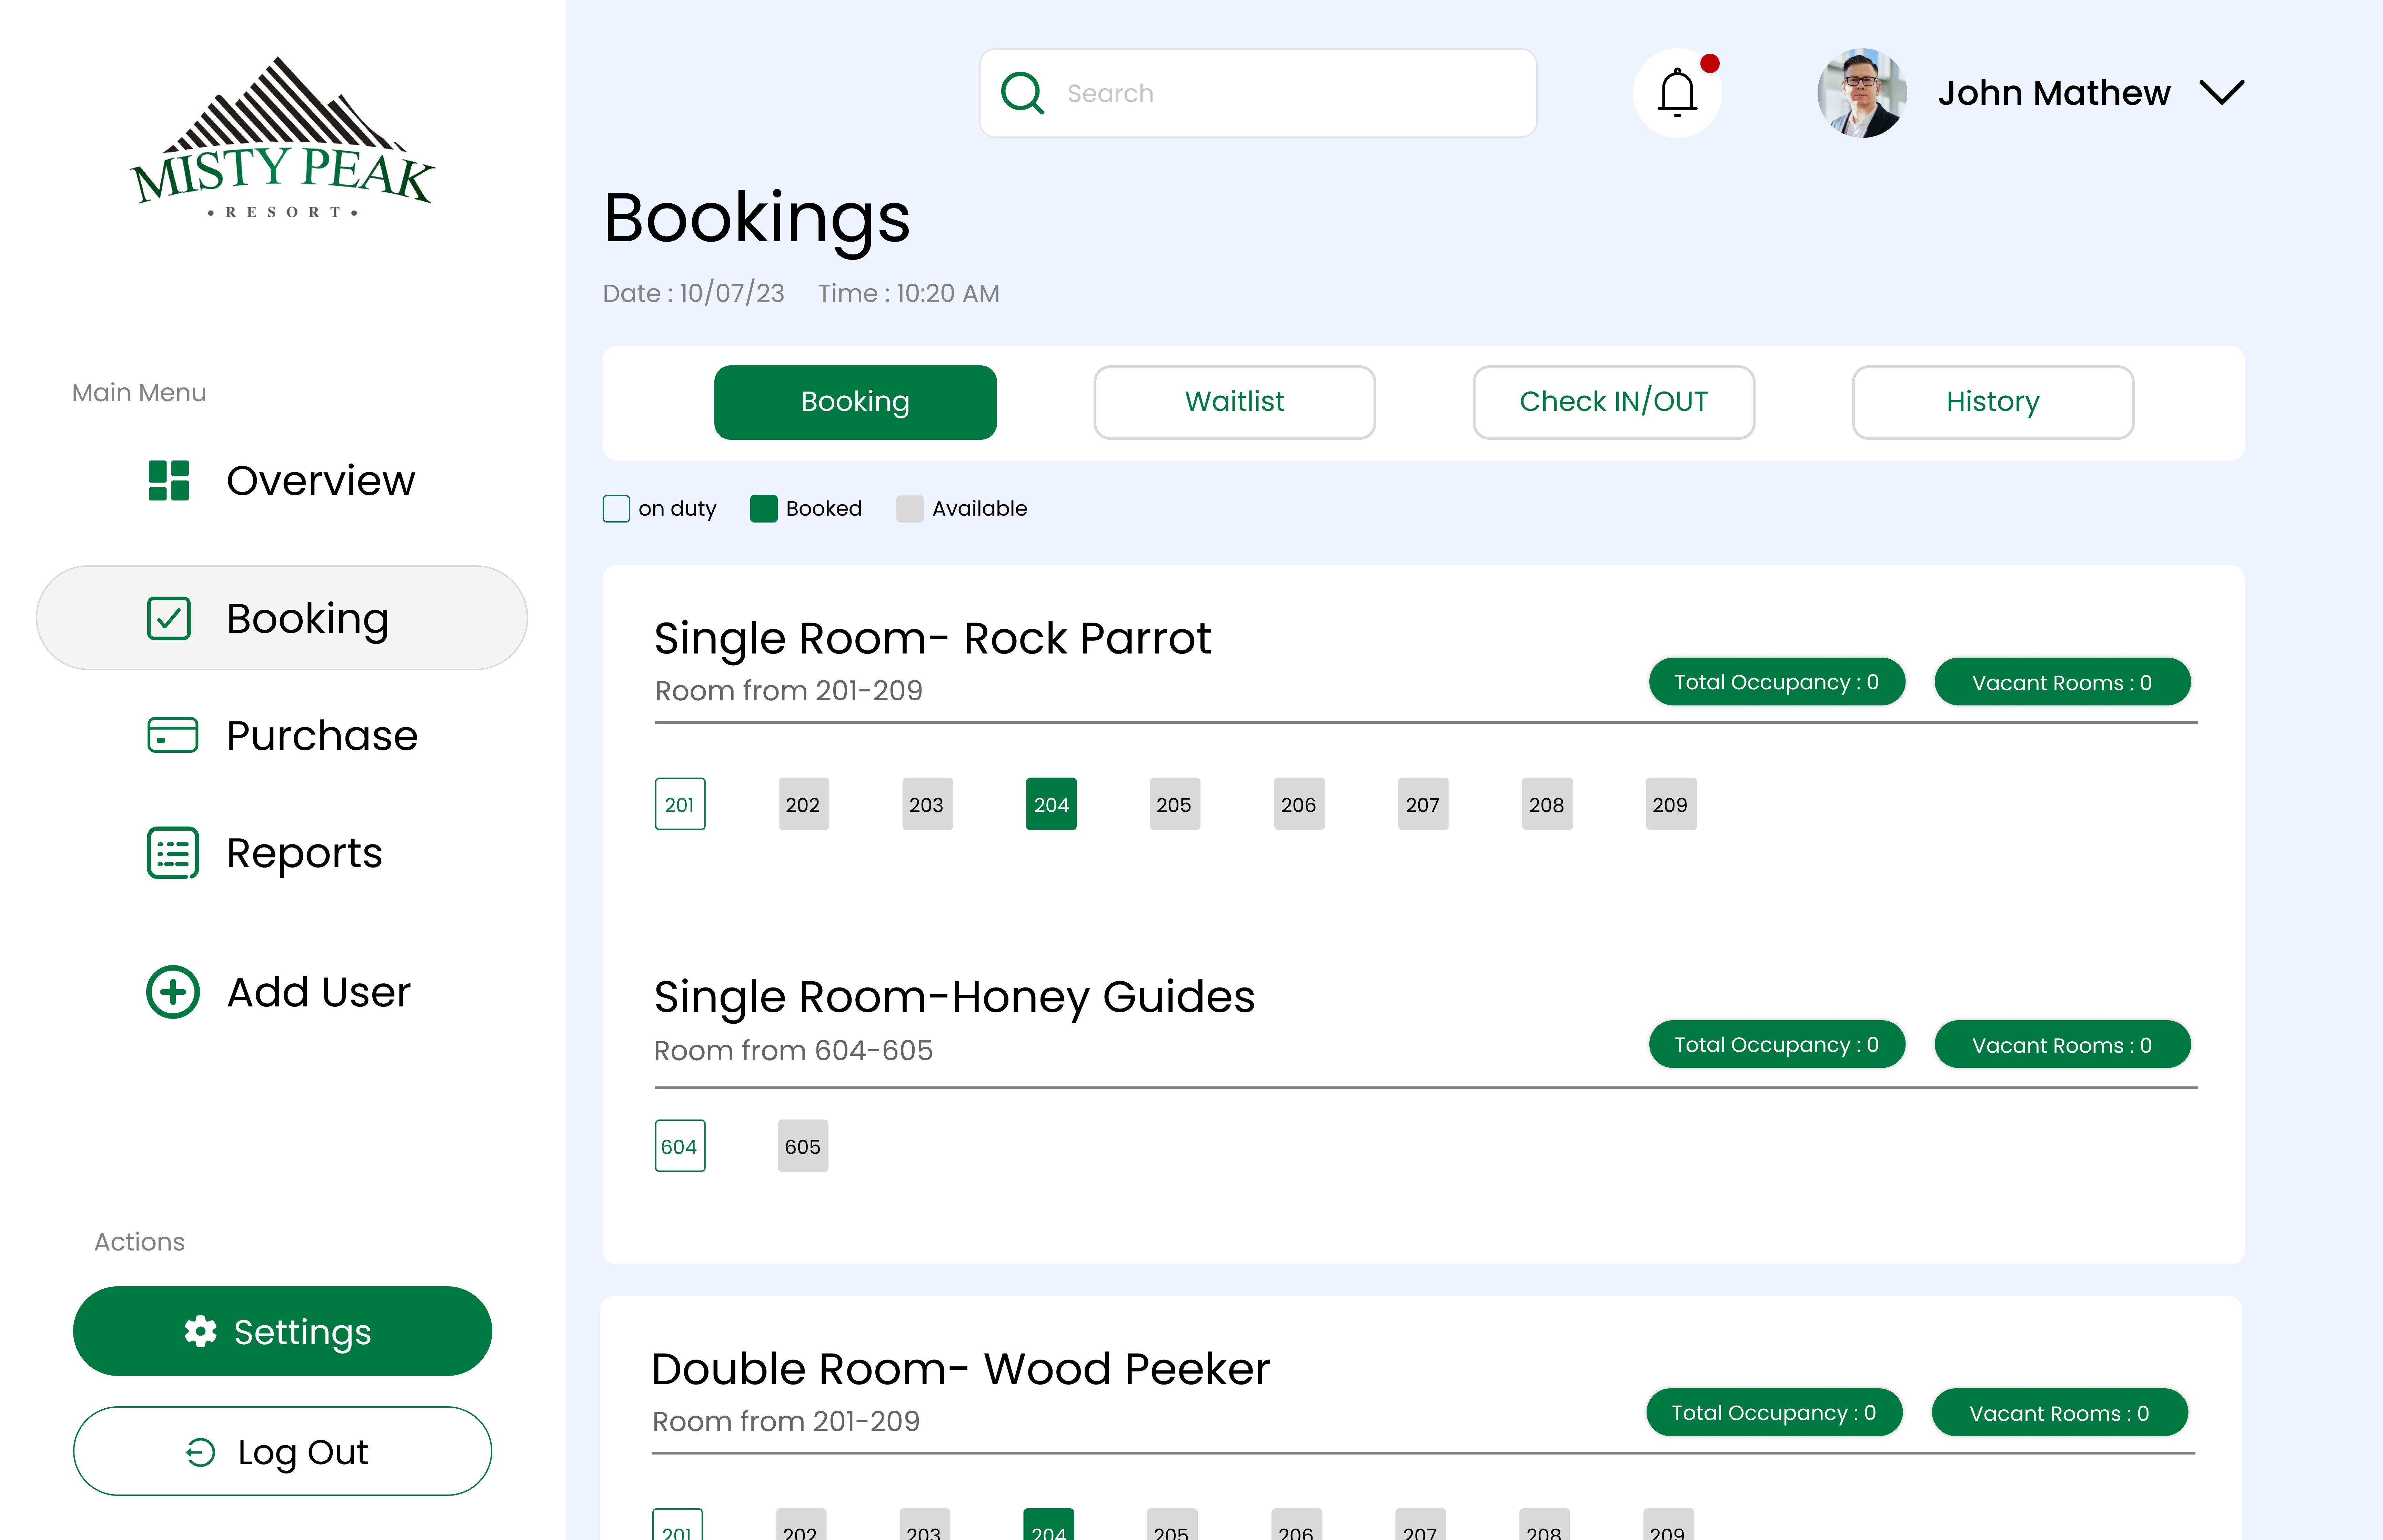Click the Log Out button
This screenshot has height=1540, width=2383.
pos(282,1451)
